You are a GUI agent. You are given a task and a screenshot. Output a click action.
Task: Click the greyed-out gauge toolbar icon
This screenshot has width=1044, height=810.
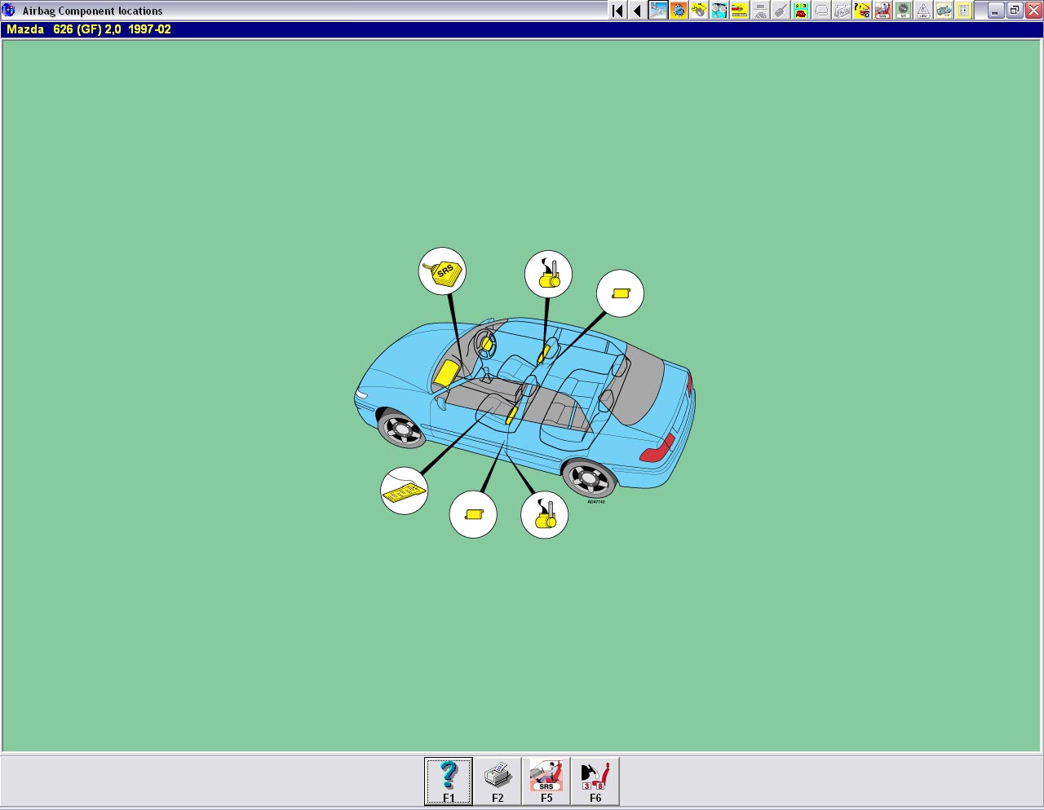(760, 11)
